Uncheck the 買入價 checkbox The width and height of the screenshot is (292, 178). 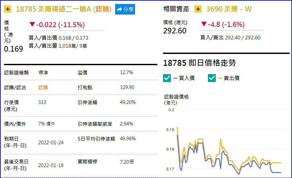click(x=167, y=78)
